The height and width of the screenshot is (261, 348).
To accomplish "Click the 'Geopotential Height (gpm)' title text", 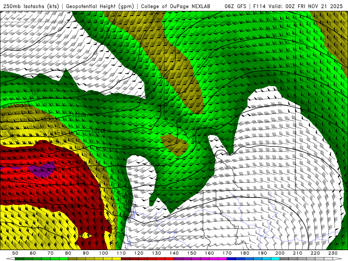I will (x=100, y=7).
